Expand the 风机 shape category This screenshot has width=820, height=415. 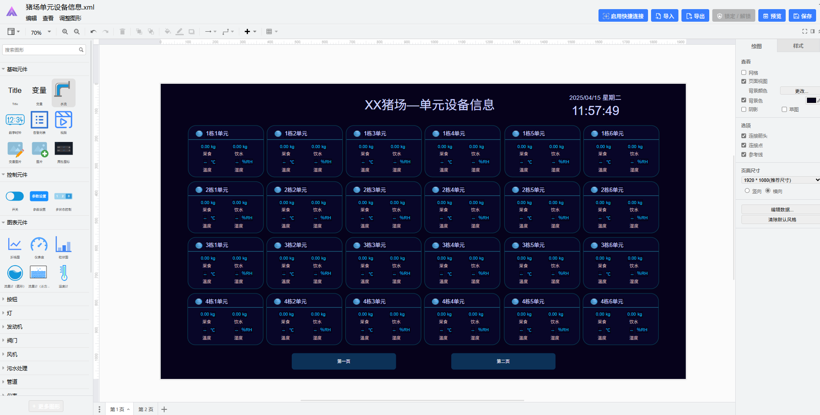point(12,354)
